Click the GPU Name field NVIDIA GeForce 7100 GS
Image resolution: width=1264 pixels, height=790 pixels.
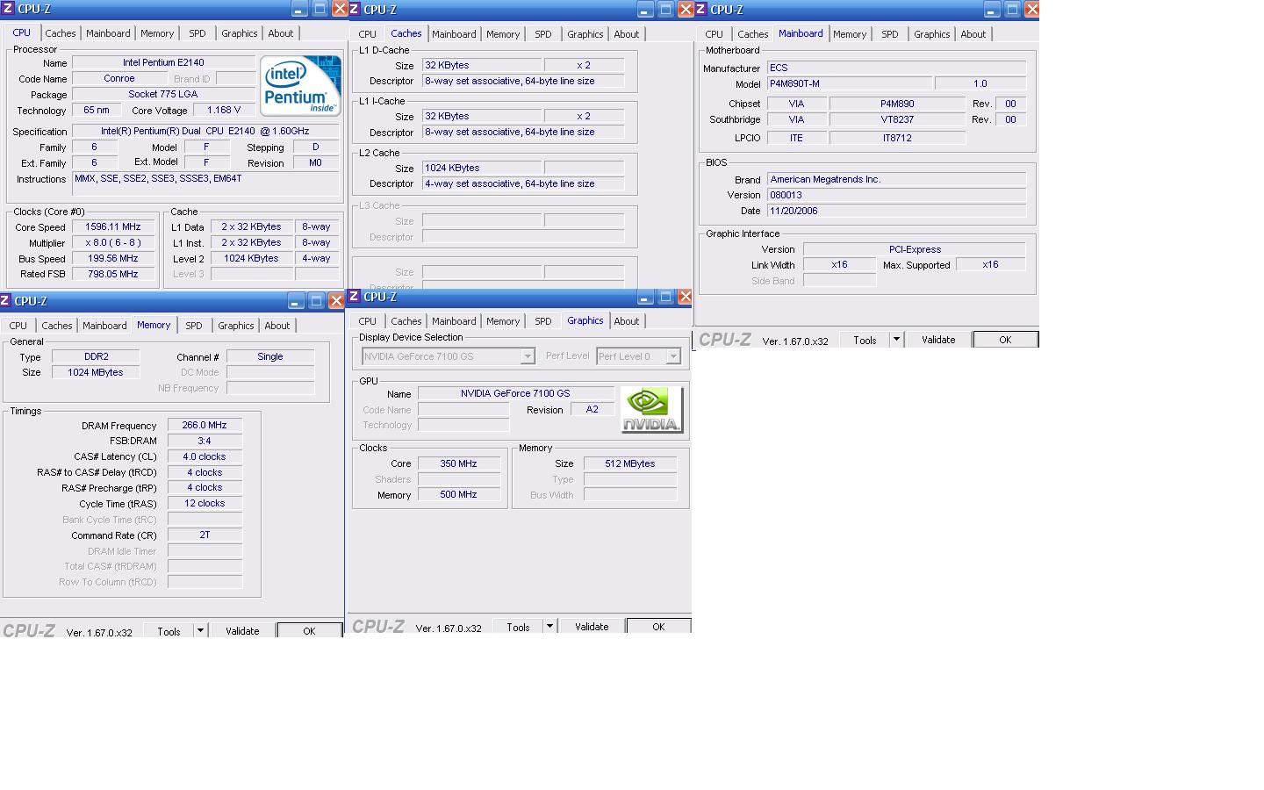tap(515, 393)
